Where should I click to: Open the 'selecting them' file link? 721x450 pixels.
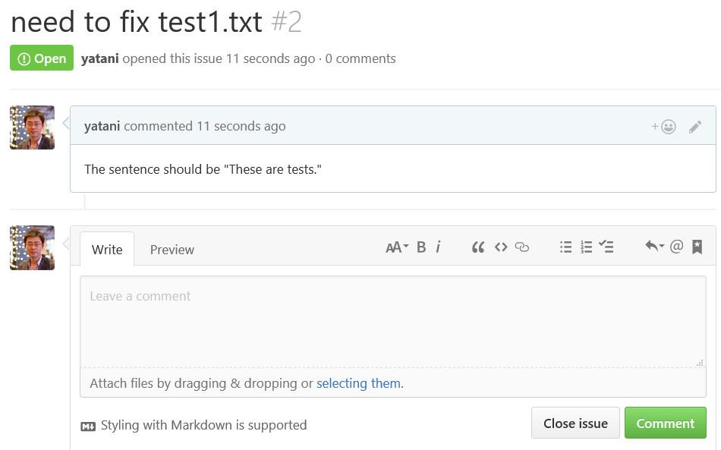[359, 383]
